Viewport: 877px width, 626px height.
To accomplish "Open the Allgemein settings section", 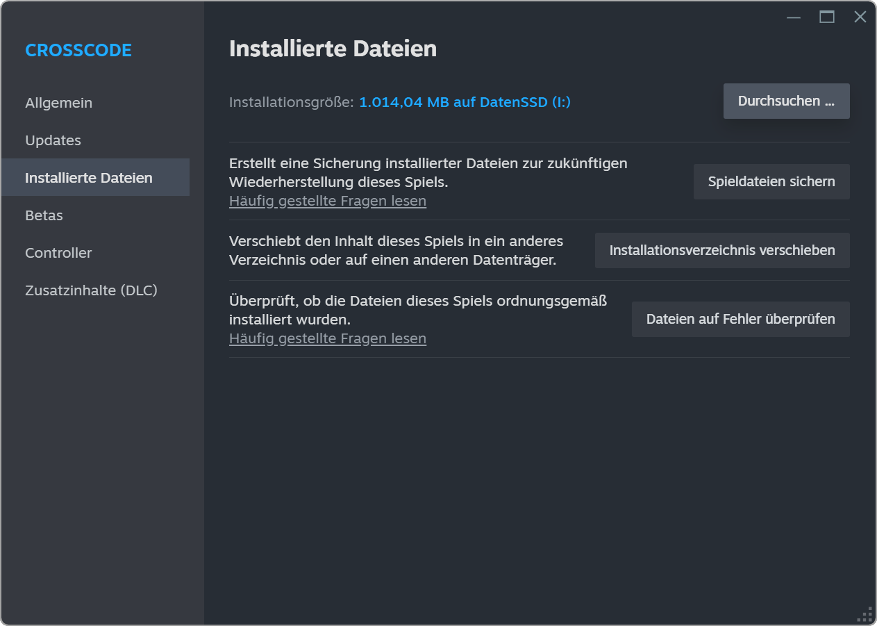I will [59, 103].
